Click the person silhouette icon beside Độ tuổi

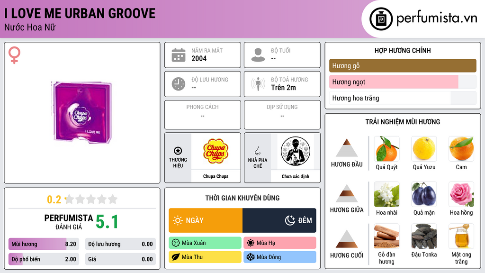[x=258, y=55]
